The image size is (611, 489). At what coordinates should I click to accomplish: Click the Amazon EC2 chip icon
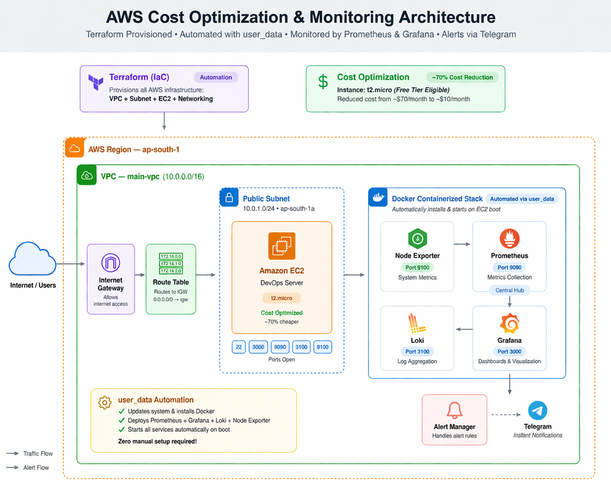[282, 246]
